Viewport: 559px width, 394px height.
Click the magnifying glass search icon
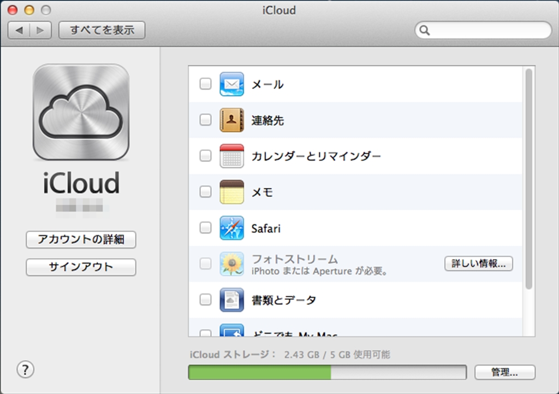(x=424, y=31)
